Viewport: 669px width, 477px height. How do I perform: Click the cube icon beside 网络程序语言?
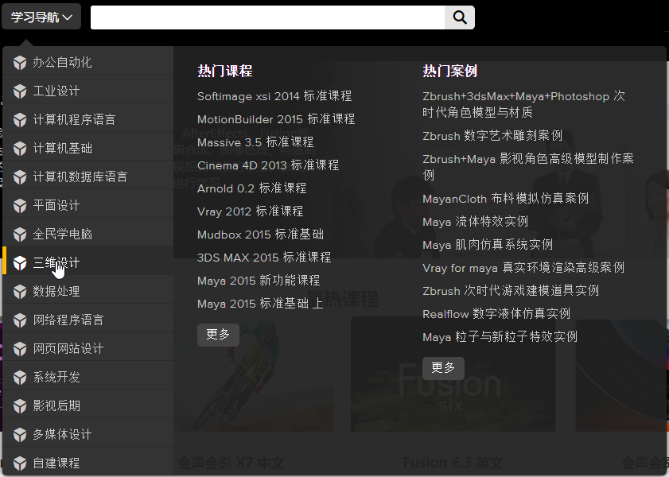(20, 320)
